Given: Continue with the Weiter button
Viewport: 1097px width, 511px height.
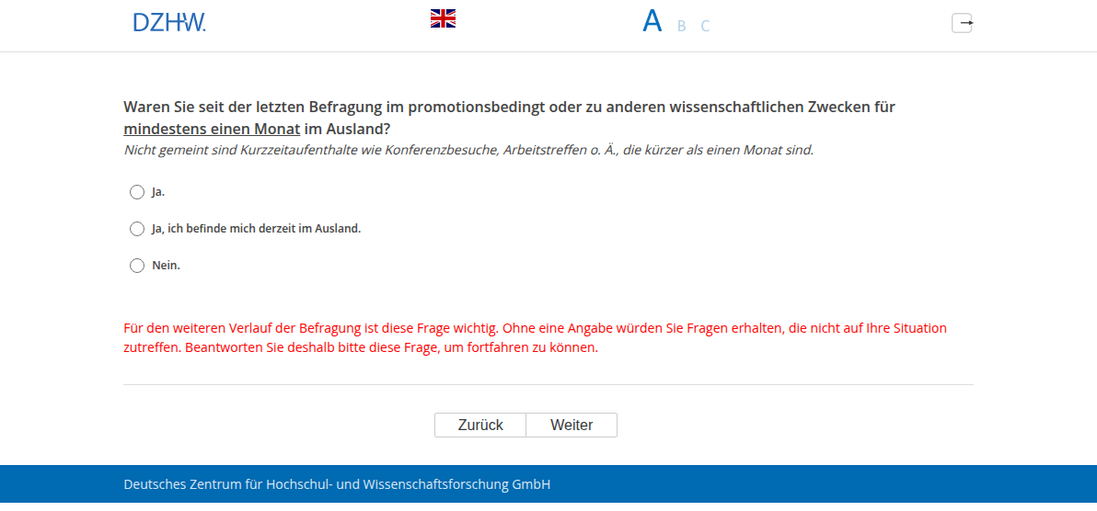Looking at the screenshot, I should [572, 425].
